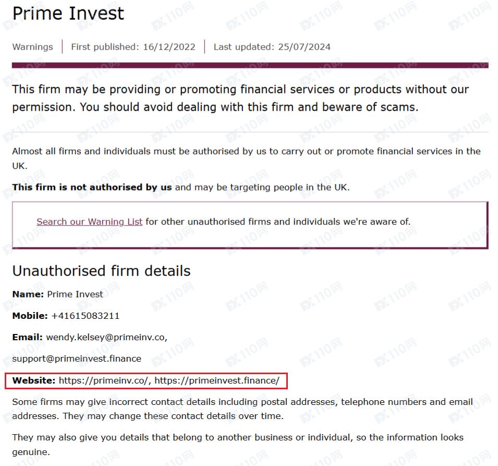Click the "Unauthorised firm details" heading
Image resolution: width=498 pixels, height=466 pixels.
(101, 271)
